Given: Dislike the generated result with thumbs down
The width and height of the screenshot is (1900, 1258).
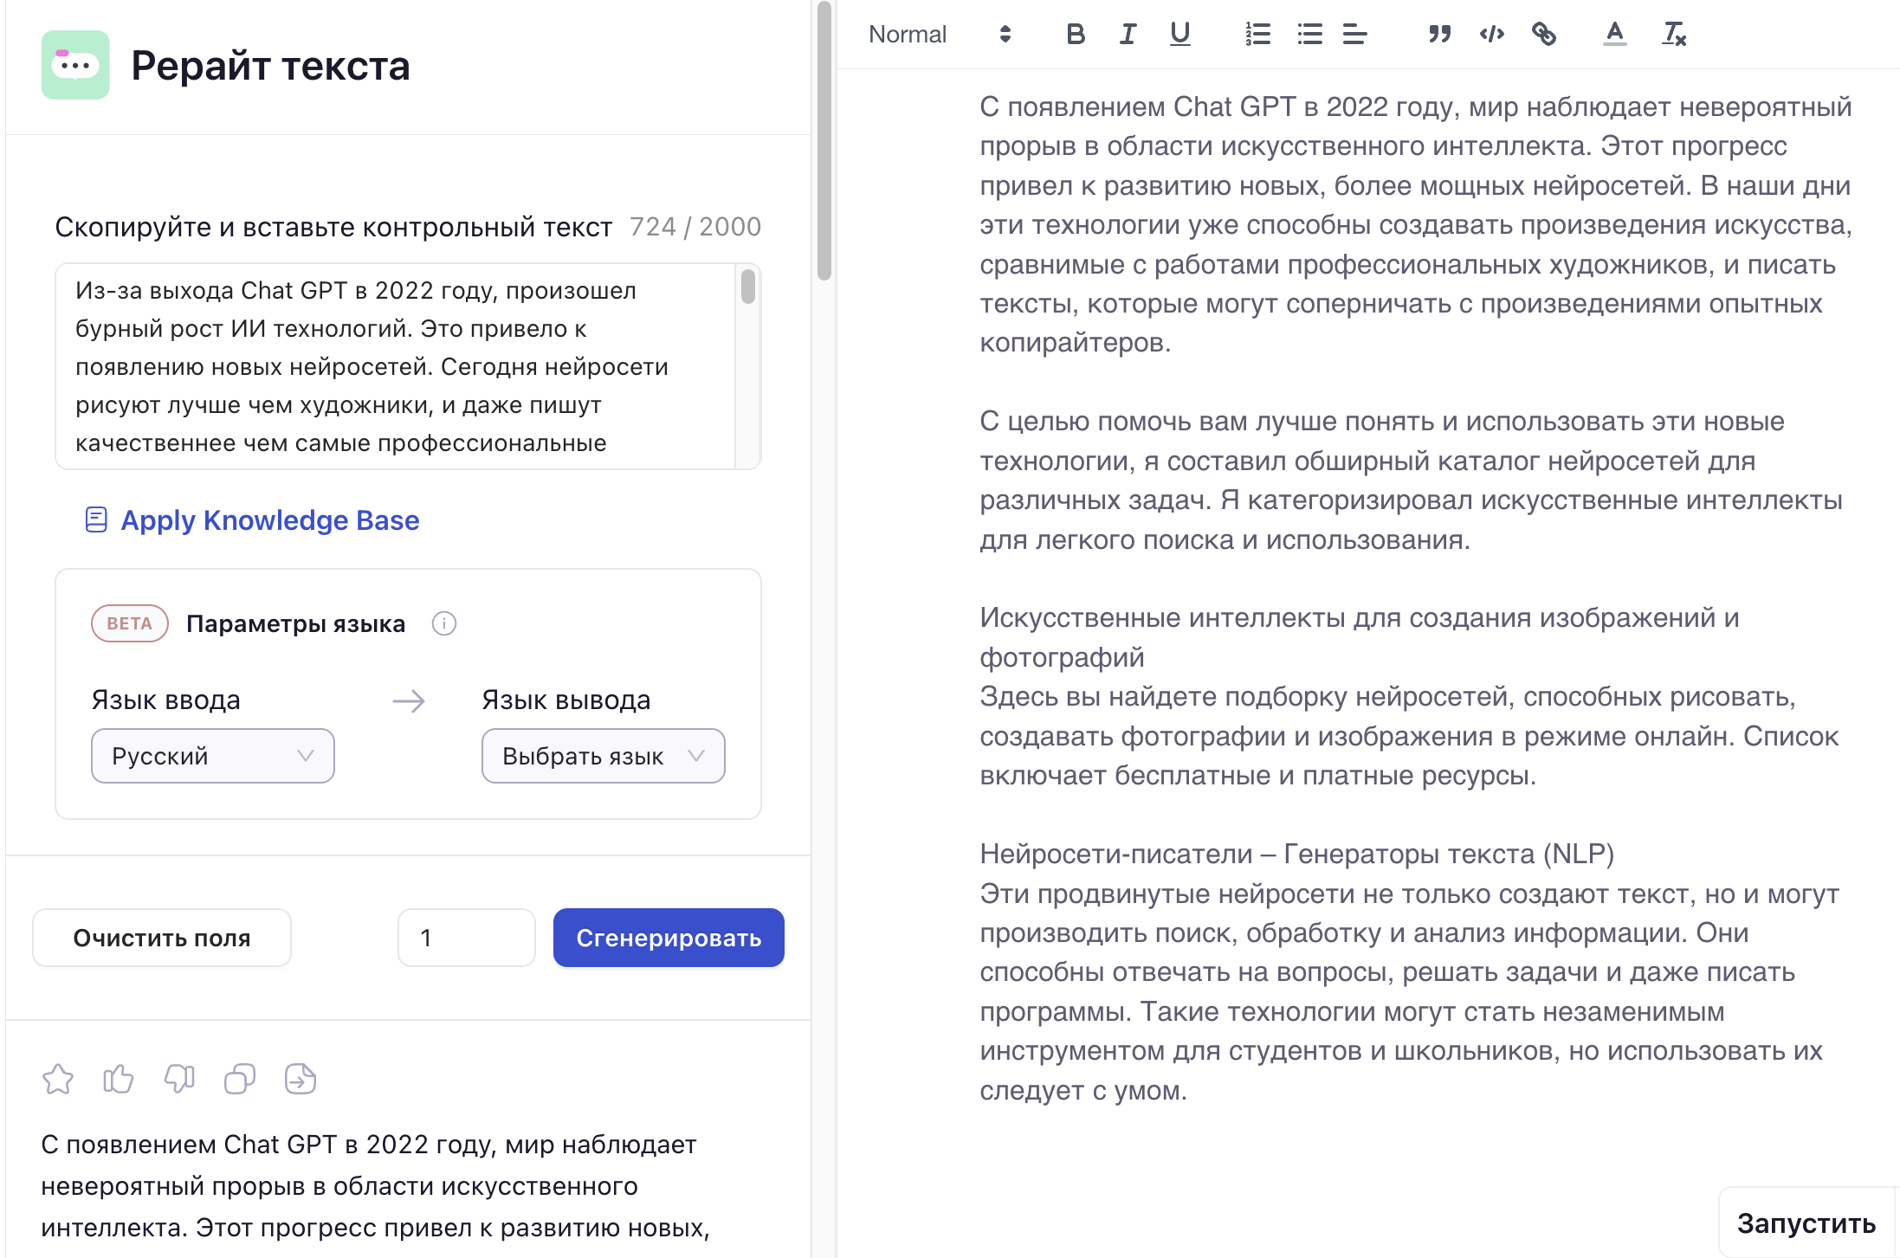Looking at the screenshot, I should point(179,1079).
